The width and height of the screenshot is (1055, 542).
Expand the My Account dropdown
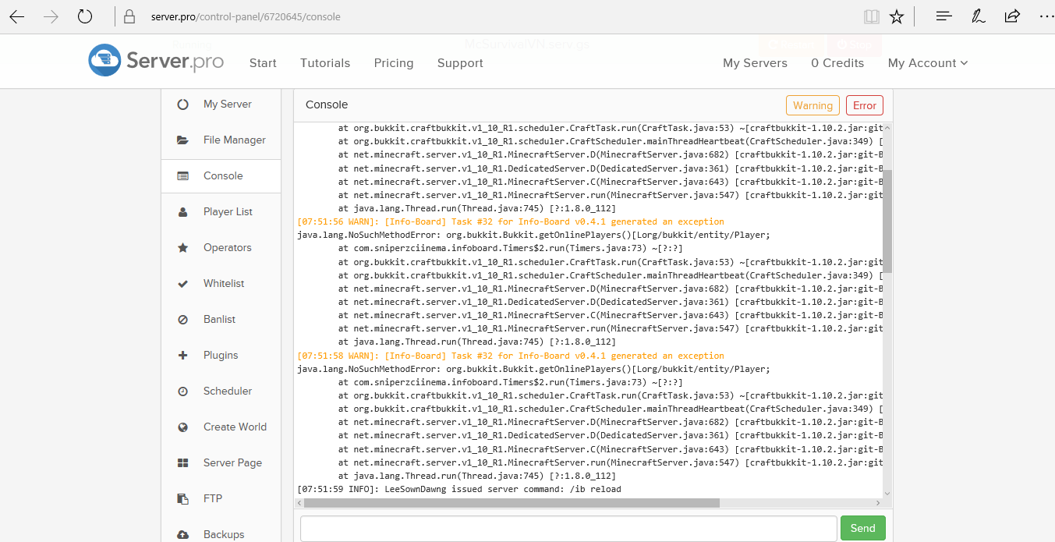click(927, 63)
